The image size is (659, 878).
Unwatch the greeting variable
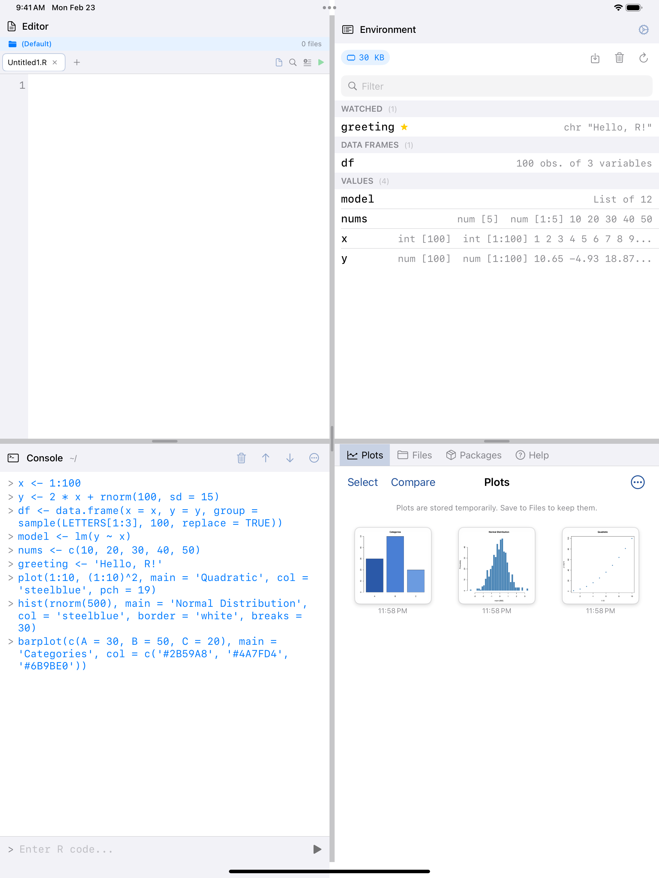point(405,127)
